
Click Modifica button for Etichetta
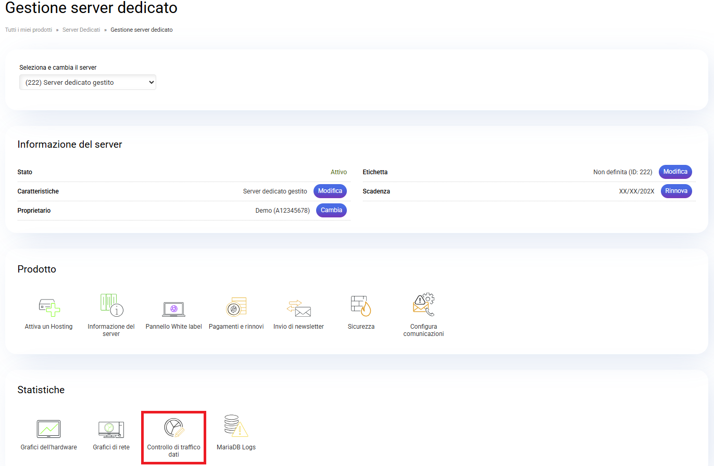(675, 172)
